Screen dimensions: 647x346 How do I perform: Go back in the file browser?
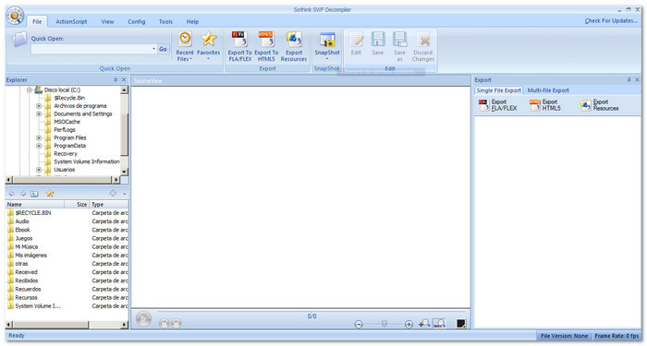(11, 194)
